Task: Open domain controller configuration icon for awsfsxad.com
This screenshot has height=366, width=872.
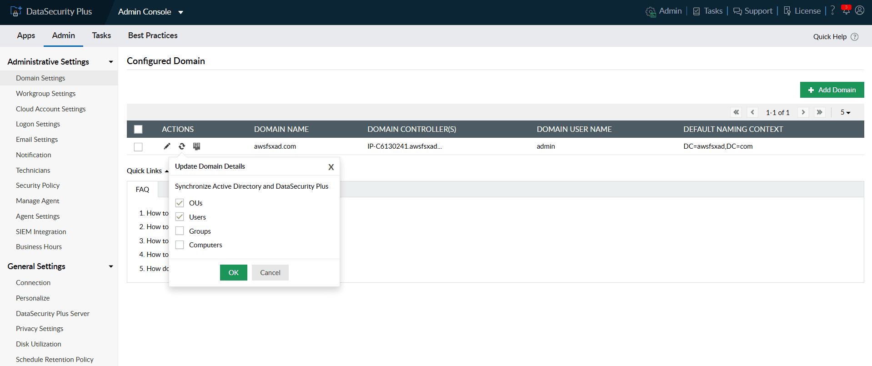Action: click(196, 146)
